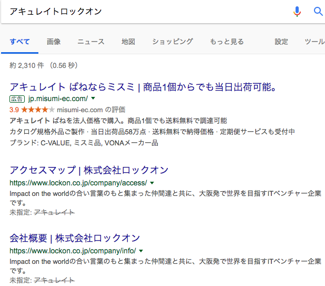Switch to the ニュース news tab

coord(91,42)
